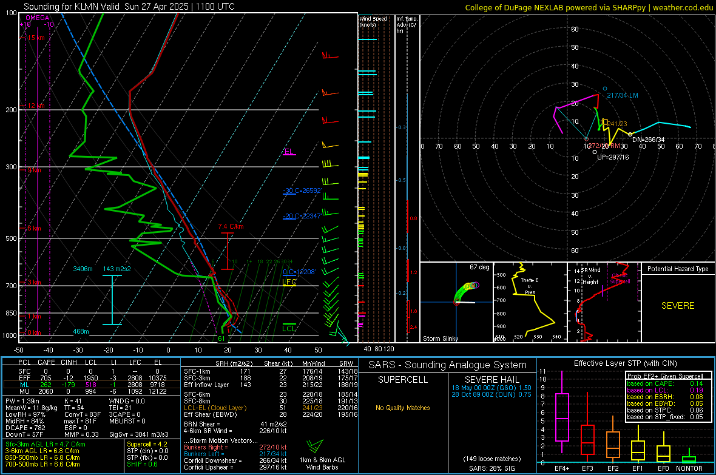
Task: Click the orange LCL-EL (Cloud Layer) row
Action: [x=271, y=408]
